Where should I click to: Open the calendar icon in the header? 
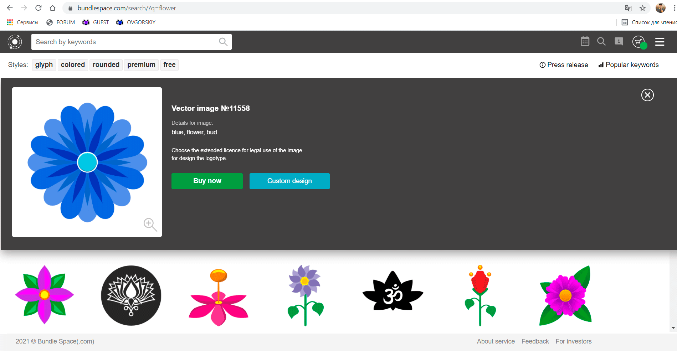[585, 41]
